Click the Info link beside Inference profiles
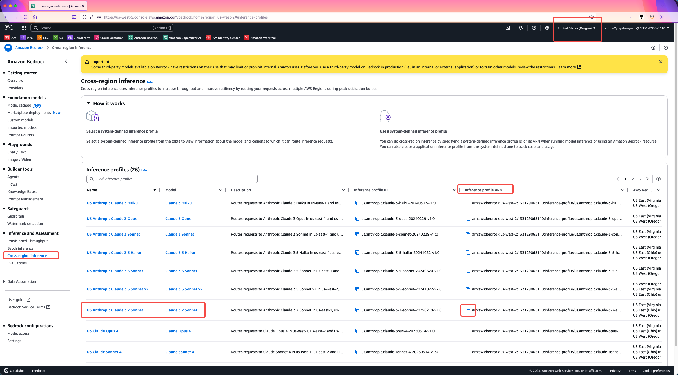The width and height of the screenshot is (678, 375). 144,170
